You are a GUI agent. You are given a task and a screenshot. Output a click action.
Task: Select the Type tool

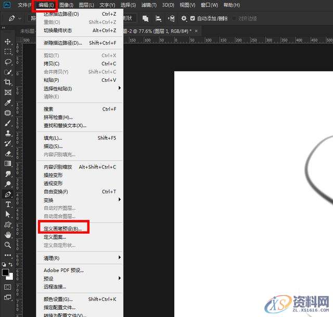coord(8,204)
